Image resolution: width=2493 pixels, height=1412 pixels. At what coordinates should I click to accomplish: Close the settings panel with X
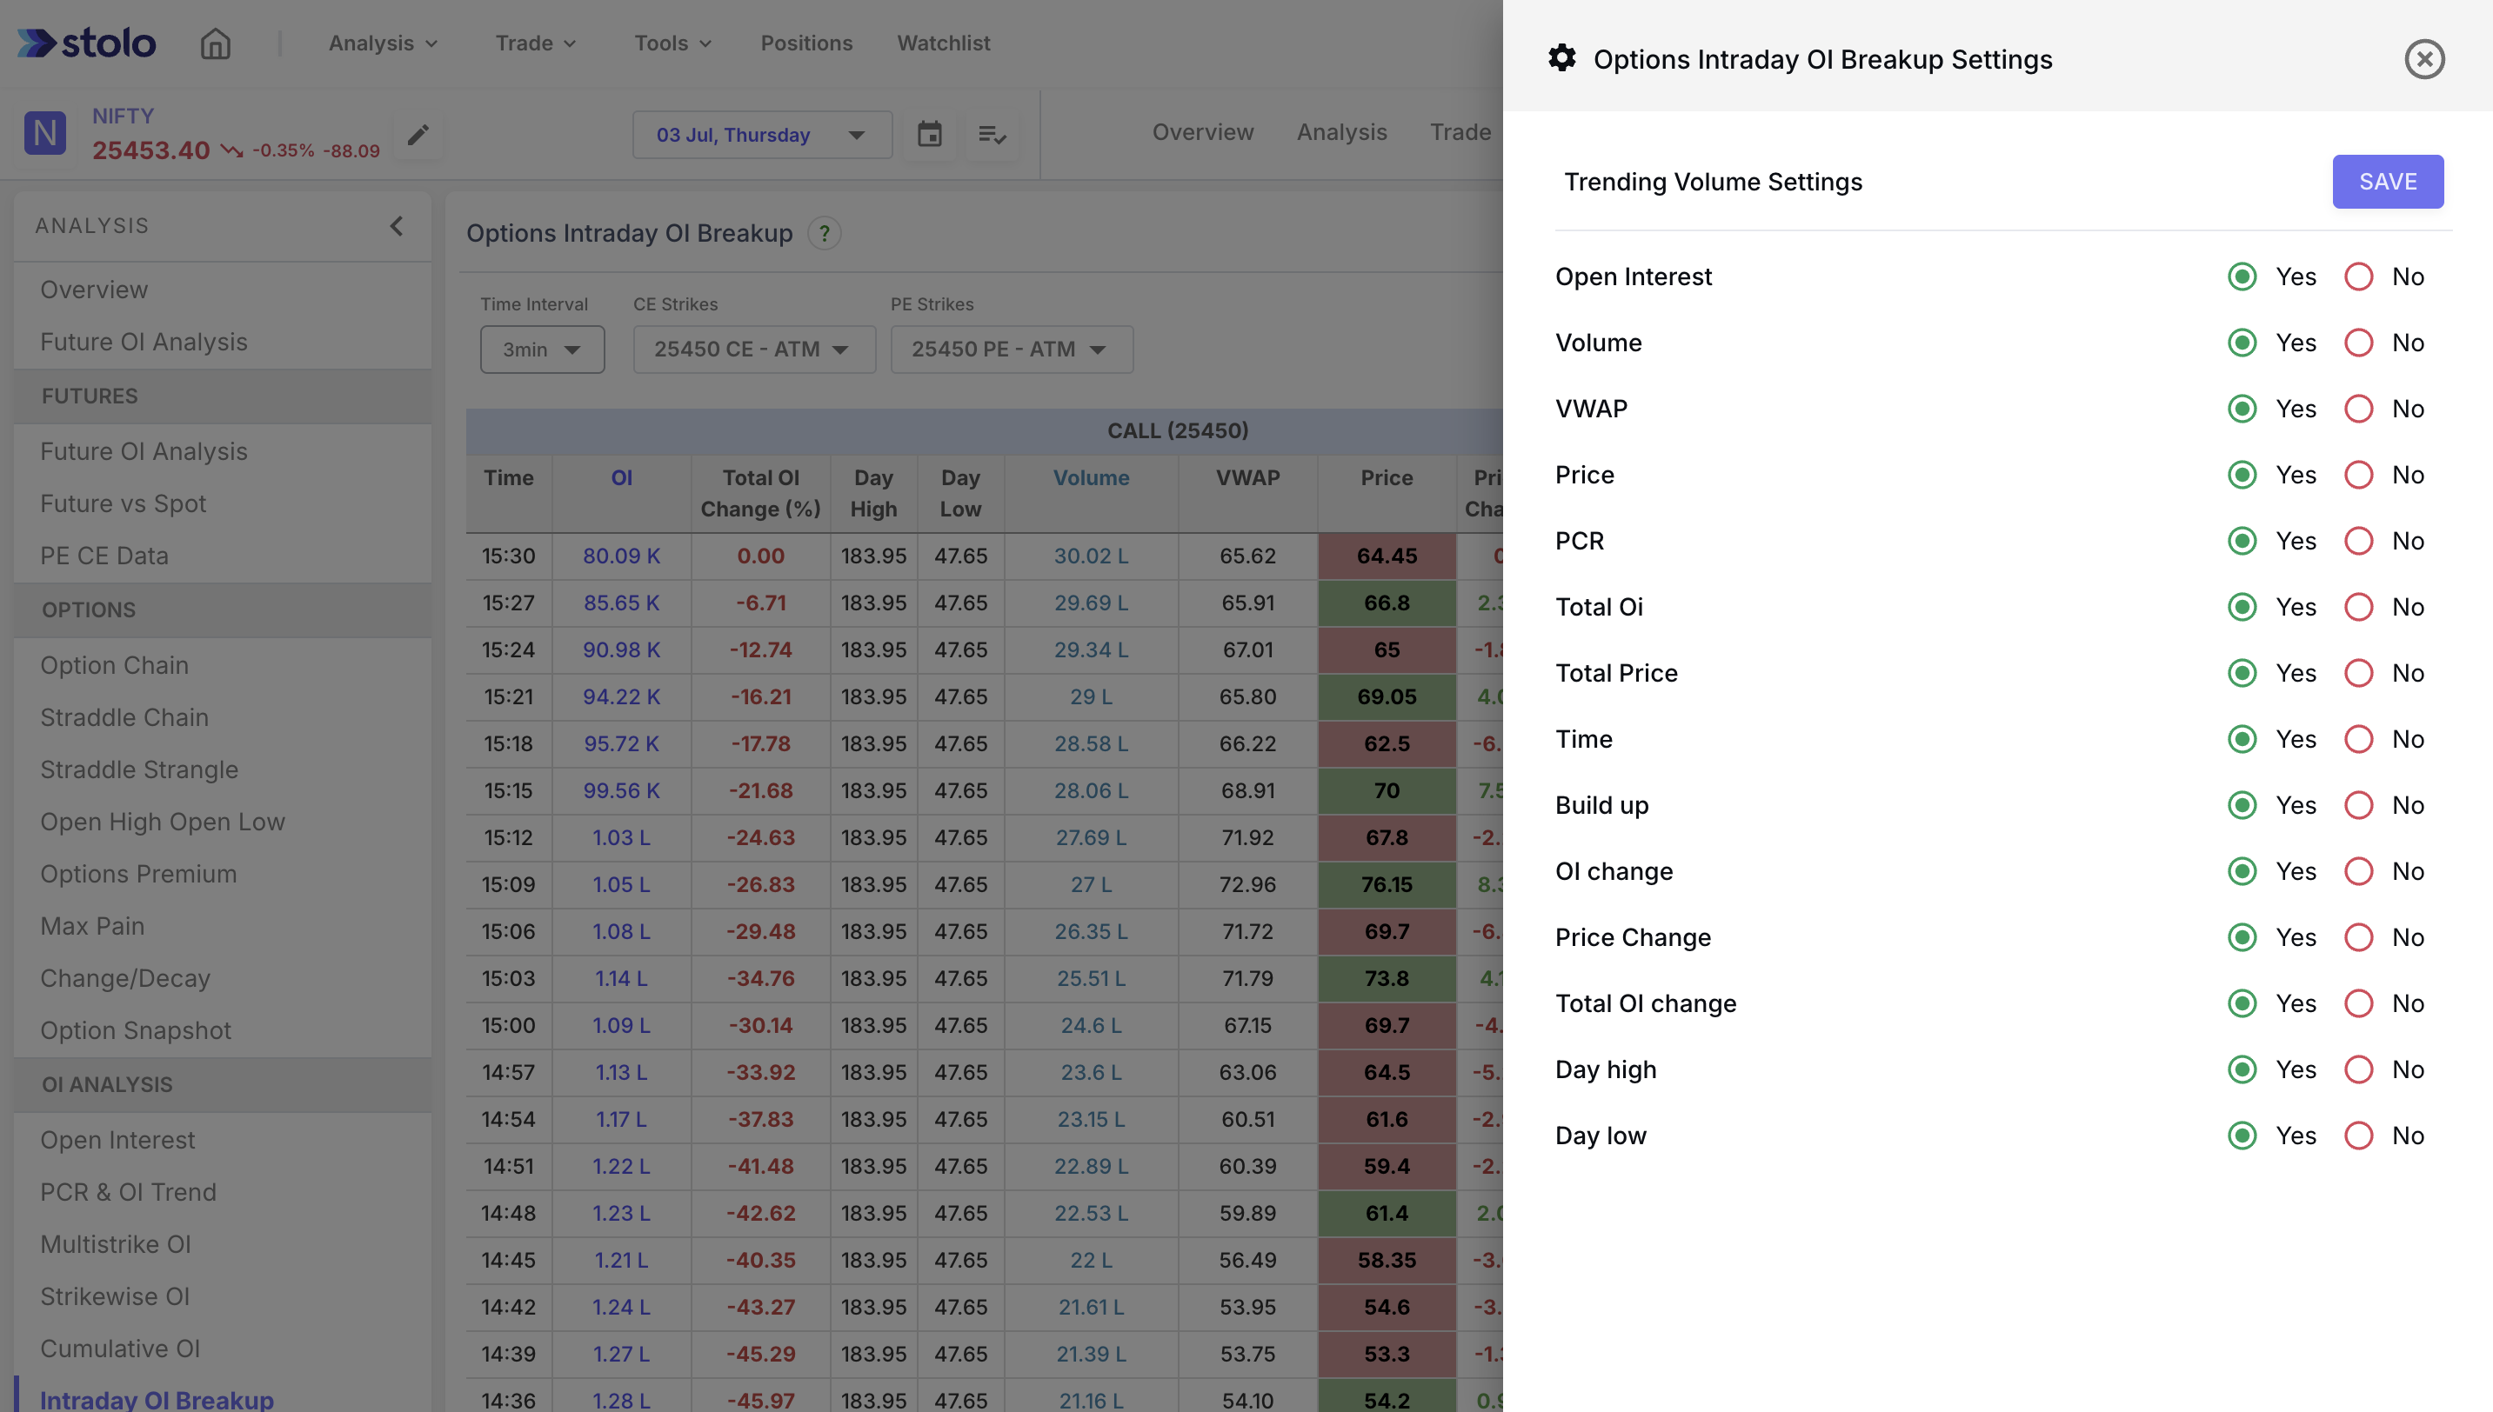(x=2423, y=59)
